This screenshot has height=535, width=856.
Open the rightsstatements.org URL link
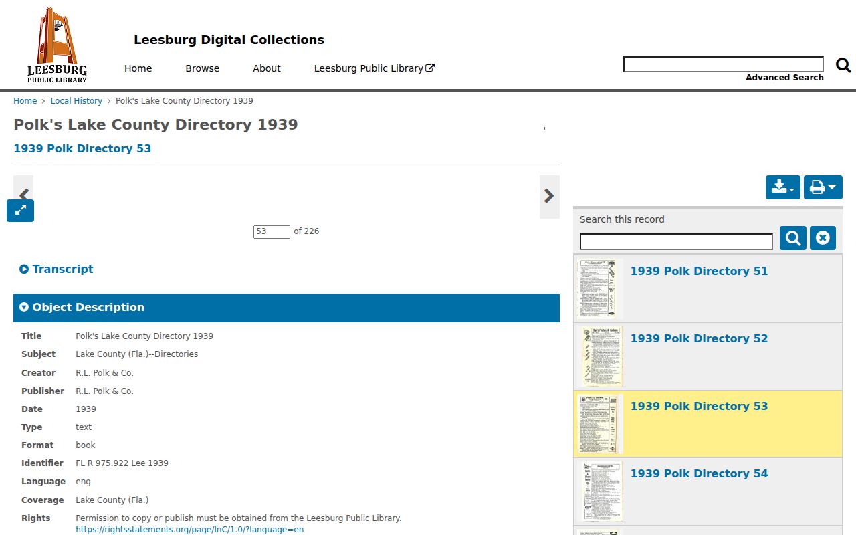[x=190, y=530]
